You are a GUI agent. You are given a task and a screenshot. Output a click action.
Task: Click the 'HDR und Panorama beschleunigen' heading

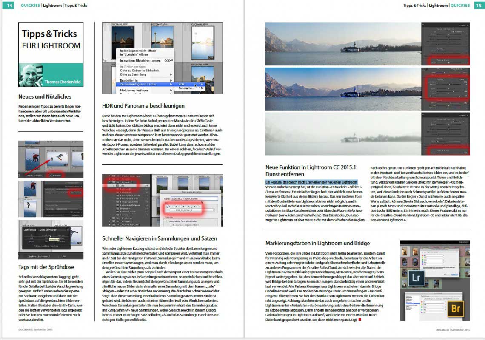click(x=143, y=106)
